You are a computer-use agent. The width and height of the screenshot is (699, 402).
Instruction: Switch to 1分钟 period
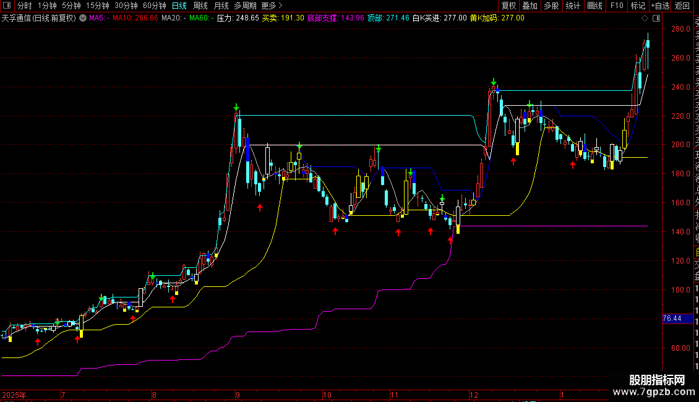[47, 6]
